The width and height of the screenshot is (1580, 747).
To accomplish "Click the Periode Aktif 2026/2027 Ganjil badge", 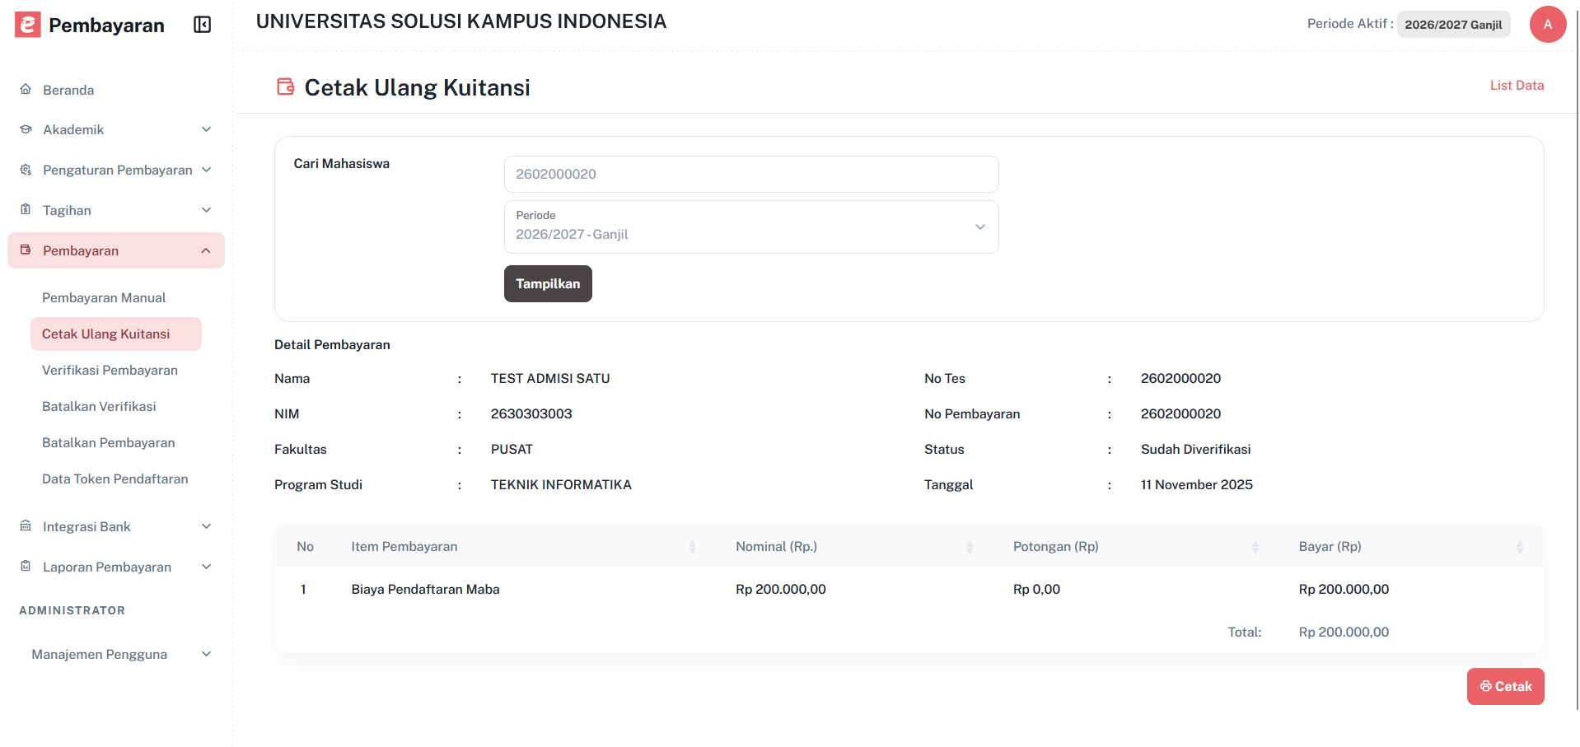I will tap(1453, 25).
